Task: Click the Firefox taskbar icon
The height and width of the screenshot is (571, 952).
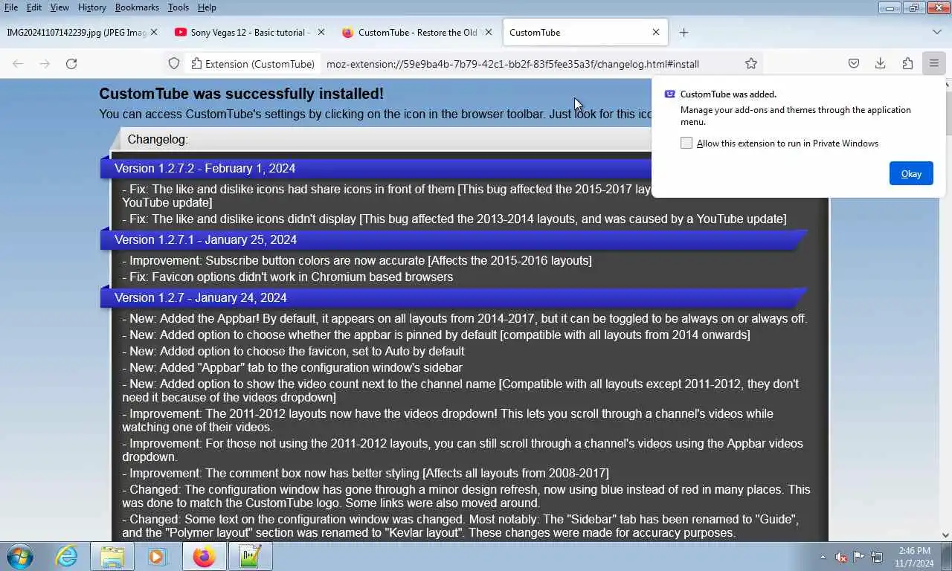Action: (203, 556)
